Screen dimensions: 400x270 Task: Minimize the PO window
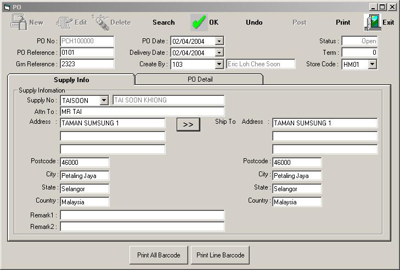[373, 7]
